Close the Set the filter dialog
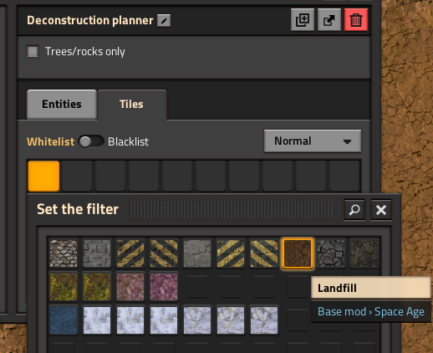Screen dimensions: 433x353 pyautogui.click(x=381, y=210)
